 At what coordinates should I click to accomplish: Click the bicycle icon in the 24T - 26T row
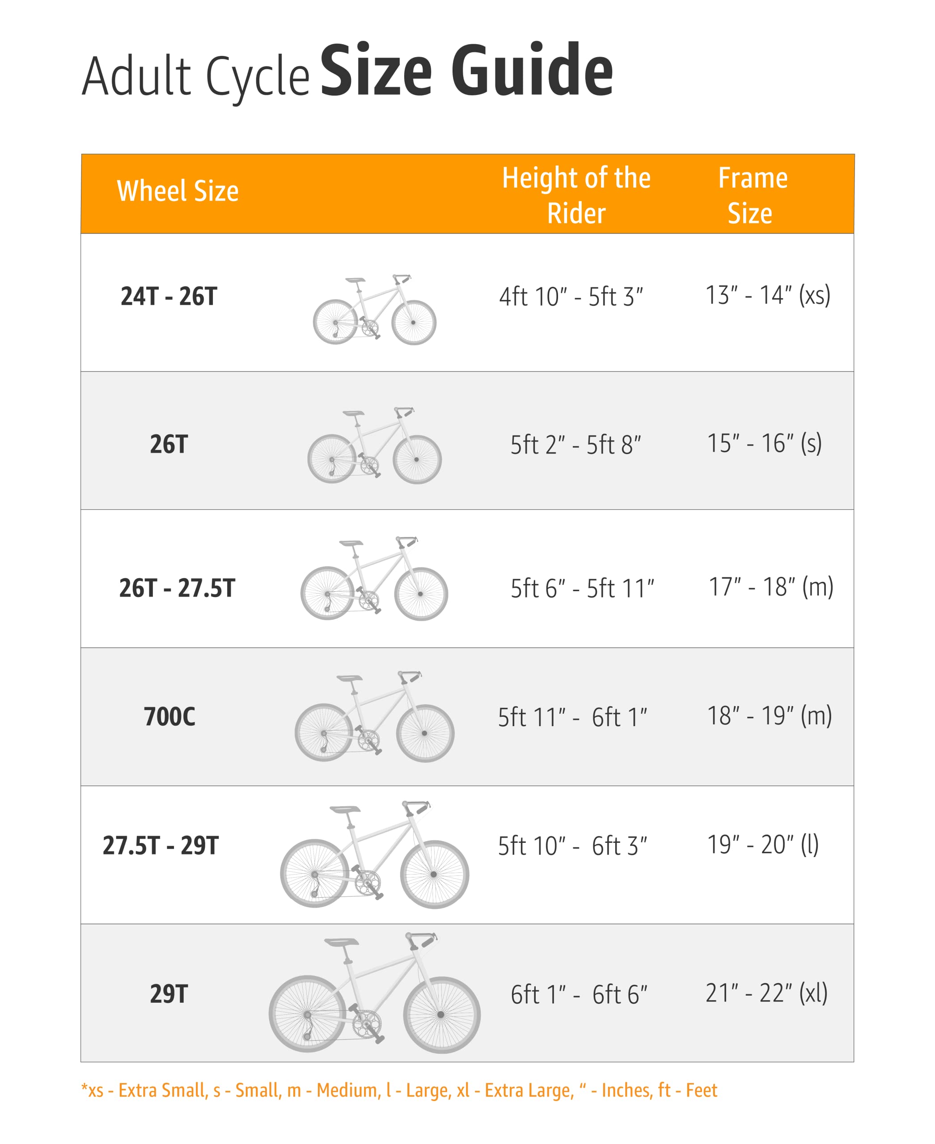tap(374, 310)
